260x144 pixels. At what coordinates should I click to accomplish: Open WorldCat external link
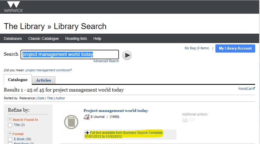246,89
